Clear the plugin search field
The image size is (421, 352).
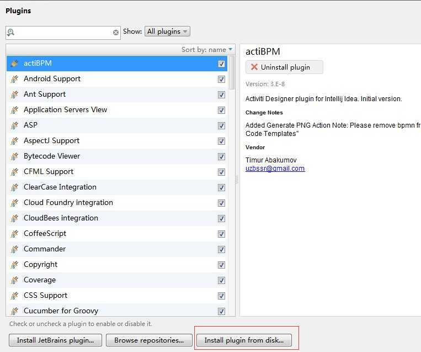click(x=116, y=33)
